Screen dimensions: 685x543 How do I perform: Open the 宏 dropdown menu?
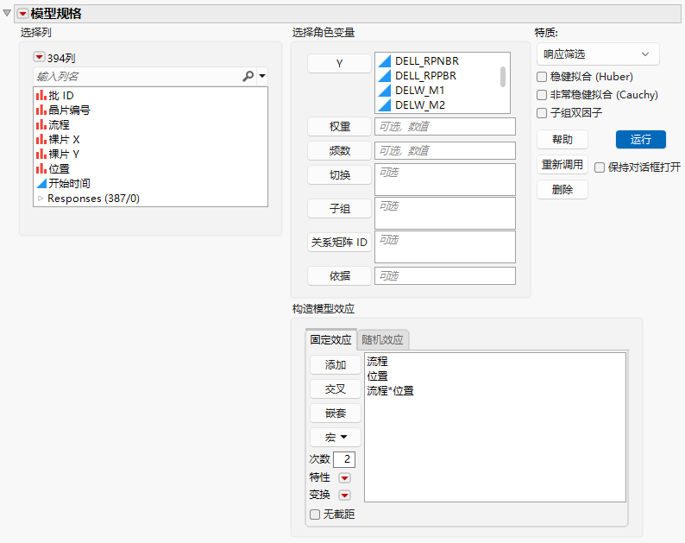pyautogui.click(x=336, y=437)
